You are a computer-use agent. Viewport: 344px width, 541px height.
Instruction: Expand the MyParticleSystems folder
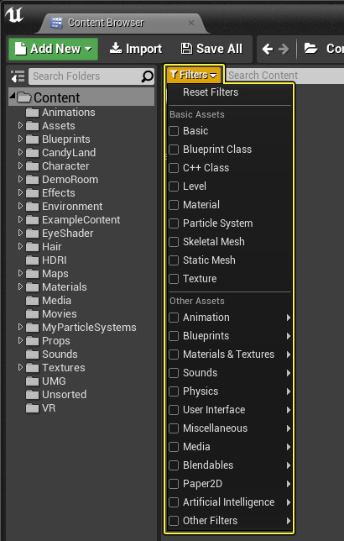tap(20, 327)
